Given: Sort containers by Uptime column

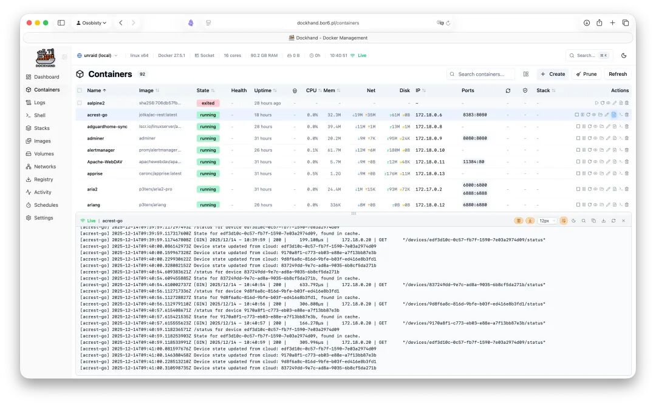Looking at the screenshot, I should 265,90.
